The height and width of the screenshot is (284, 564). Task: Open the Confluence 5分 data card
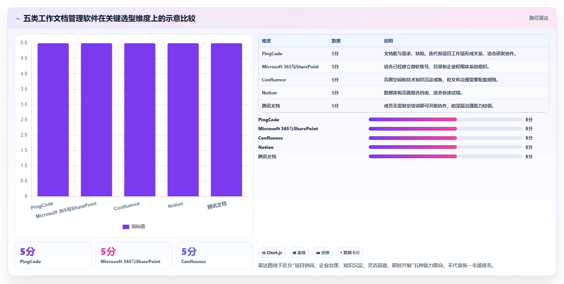tap(214, 255)
